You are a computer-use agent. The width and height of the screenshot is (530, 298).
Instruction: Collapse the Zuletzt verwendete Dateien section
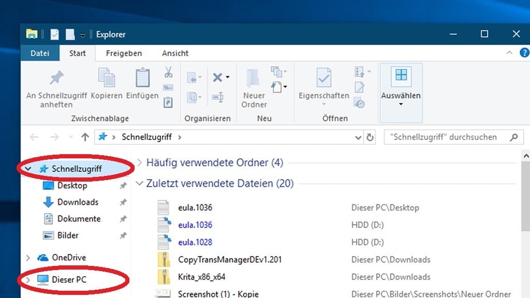click(x=139, y=184)
